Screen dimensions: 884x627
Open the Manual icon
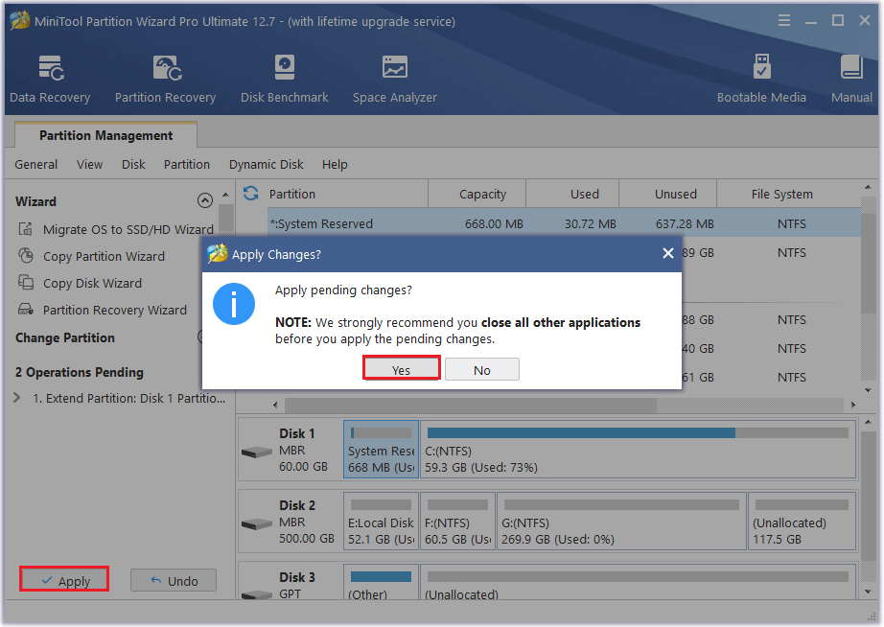[x=851, y=79]
